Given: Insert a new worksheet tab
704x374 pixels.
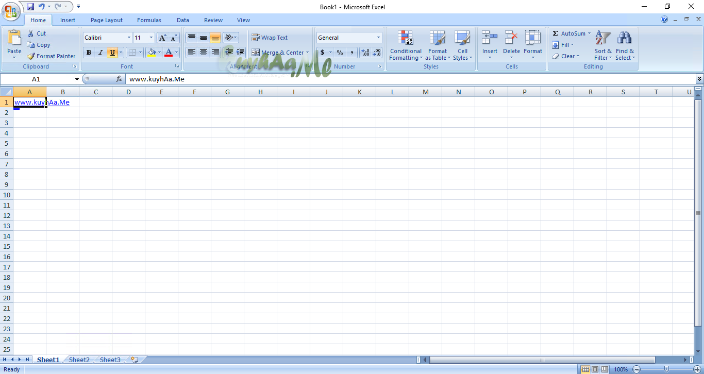Looking at the screenshot, I should pyautogui.click(x=135, y=360).
